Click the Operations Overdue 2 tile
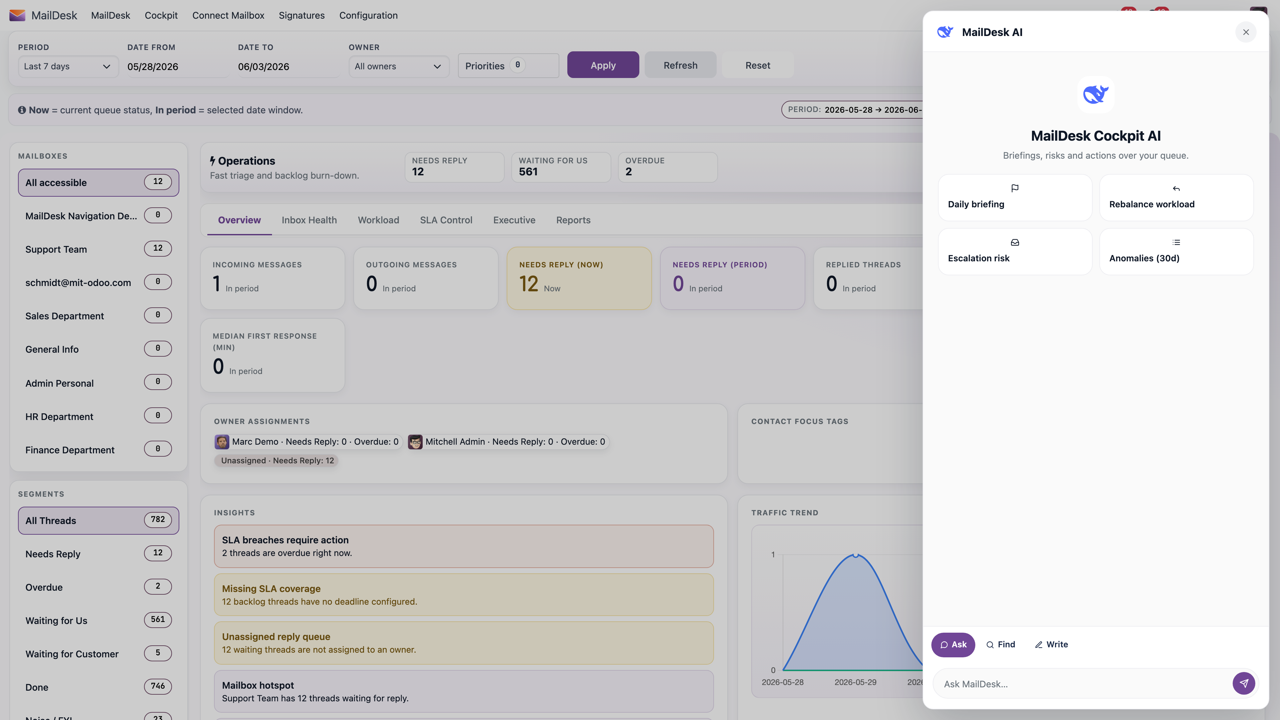The width and height of the screenshot is (1280, 720). pos(667,167)
